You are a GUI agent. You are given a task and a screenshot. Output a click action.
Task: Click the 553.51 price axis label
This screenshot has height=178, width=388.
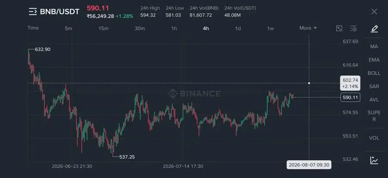(350, 136)
